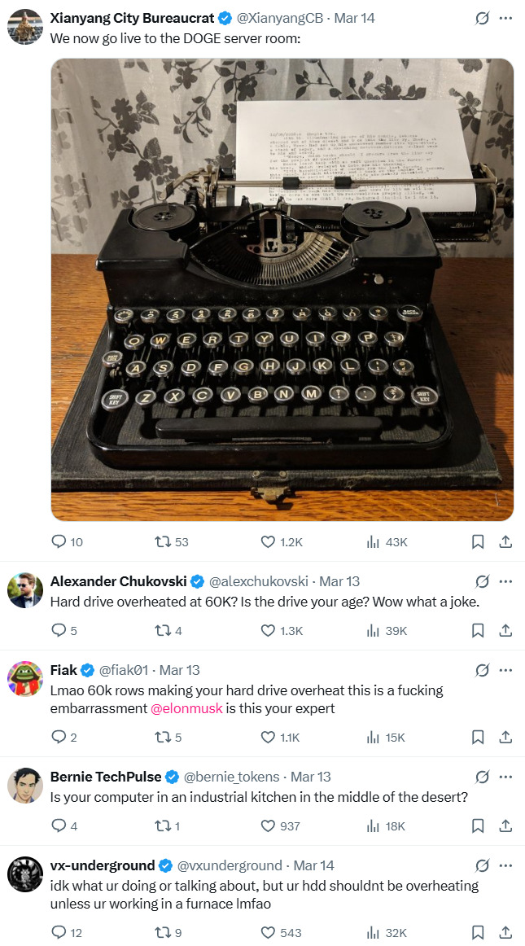The image size is (525, 946).
Task: Click the @elonmusk mention link
Action: tap(187, 708)
